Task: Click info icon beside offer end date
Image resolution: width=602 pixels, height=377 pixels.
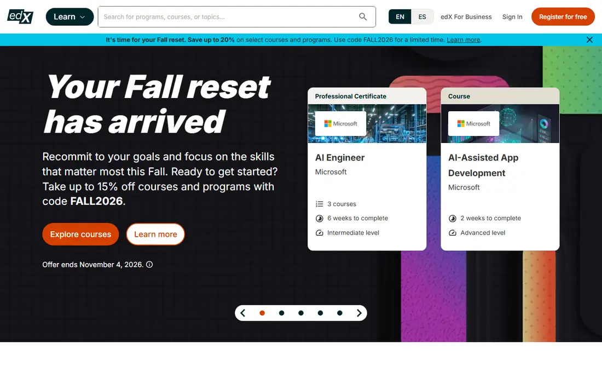Action: coord(149,265)
